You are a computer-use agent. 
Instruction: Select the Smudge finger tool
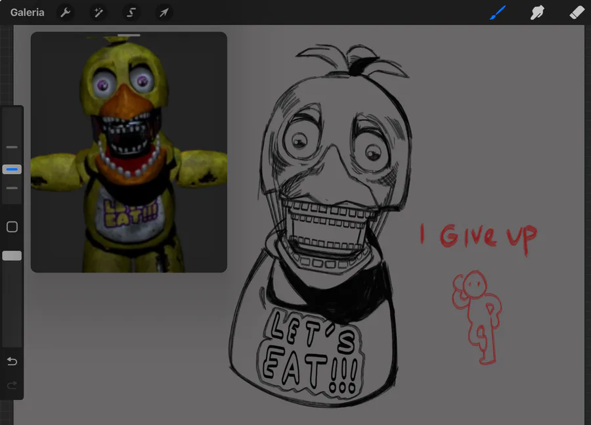pos(537,12)
